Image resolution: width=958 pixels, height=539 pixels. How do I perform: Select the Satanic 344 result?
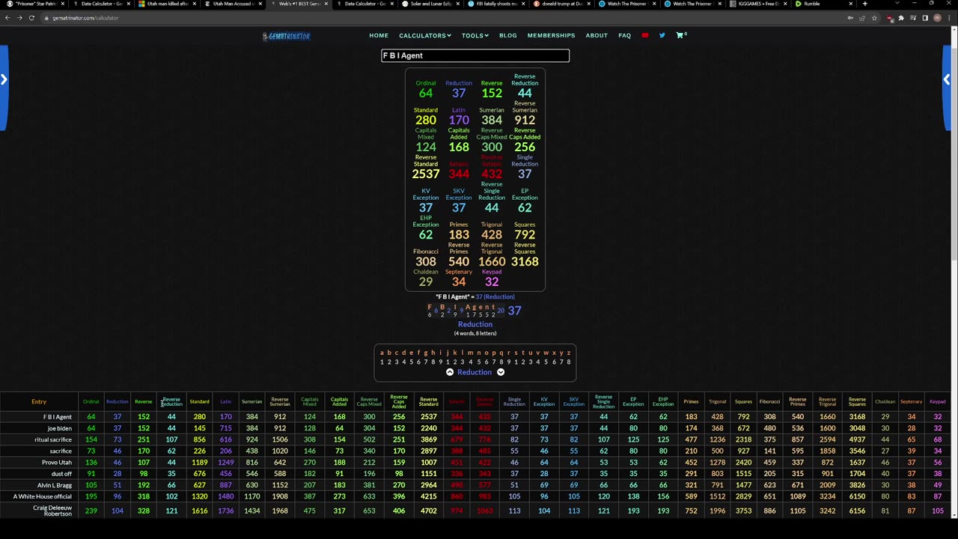point(459,171)
